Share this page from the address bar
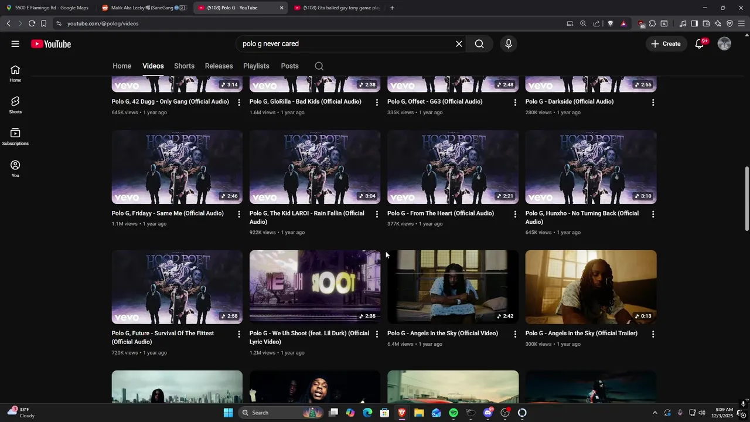 (596, 23)
